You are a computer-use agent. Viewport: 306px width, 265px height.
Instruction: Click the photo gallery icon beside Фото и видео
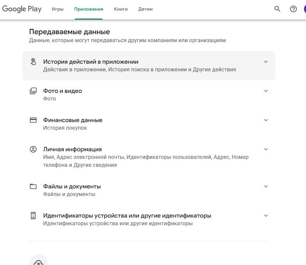point(33,91)
